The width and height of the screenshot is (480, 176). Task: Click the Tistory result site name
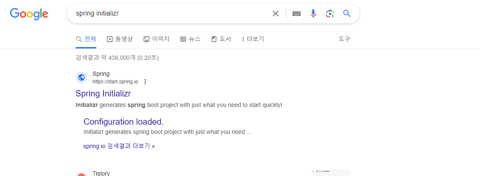[101, 173]
